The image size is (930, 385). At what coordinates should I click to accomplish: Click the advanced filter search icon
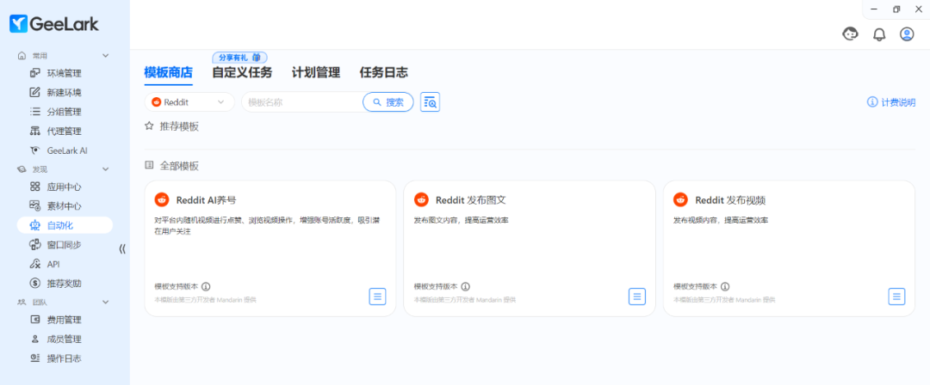click(x=430, y=102)
